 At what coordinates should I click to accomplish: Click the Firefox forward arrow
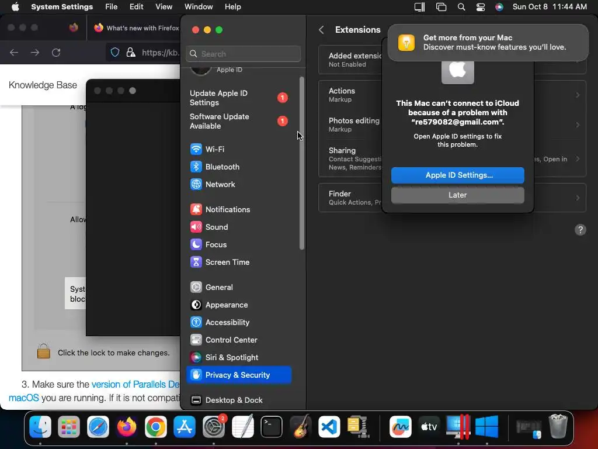point(34,52)
